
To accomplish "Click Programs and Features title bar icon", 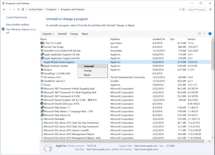I will pos(3,3).
